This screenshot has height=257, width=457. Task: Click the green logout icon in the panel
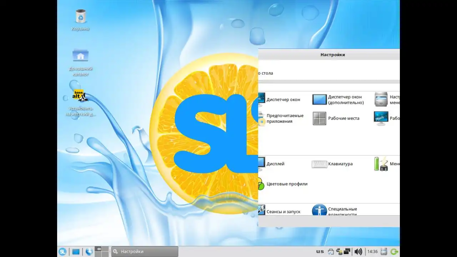[395, 252]
